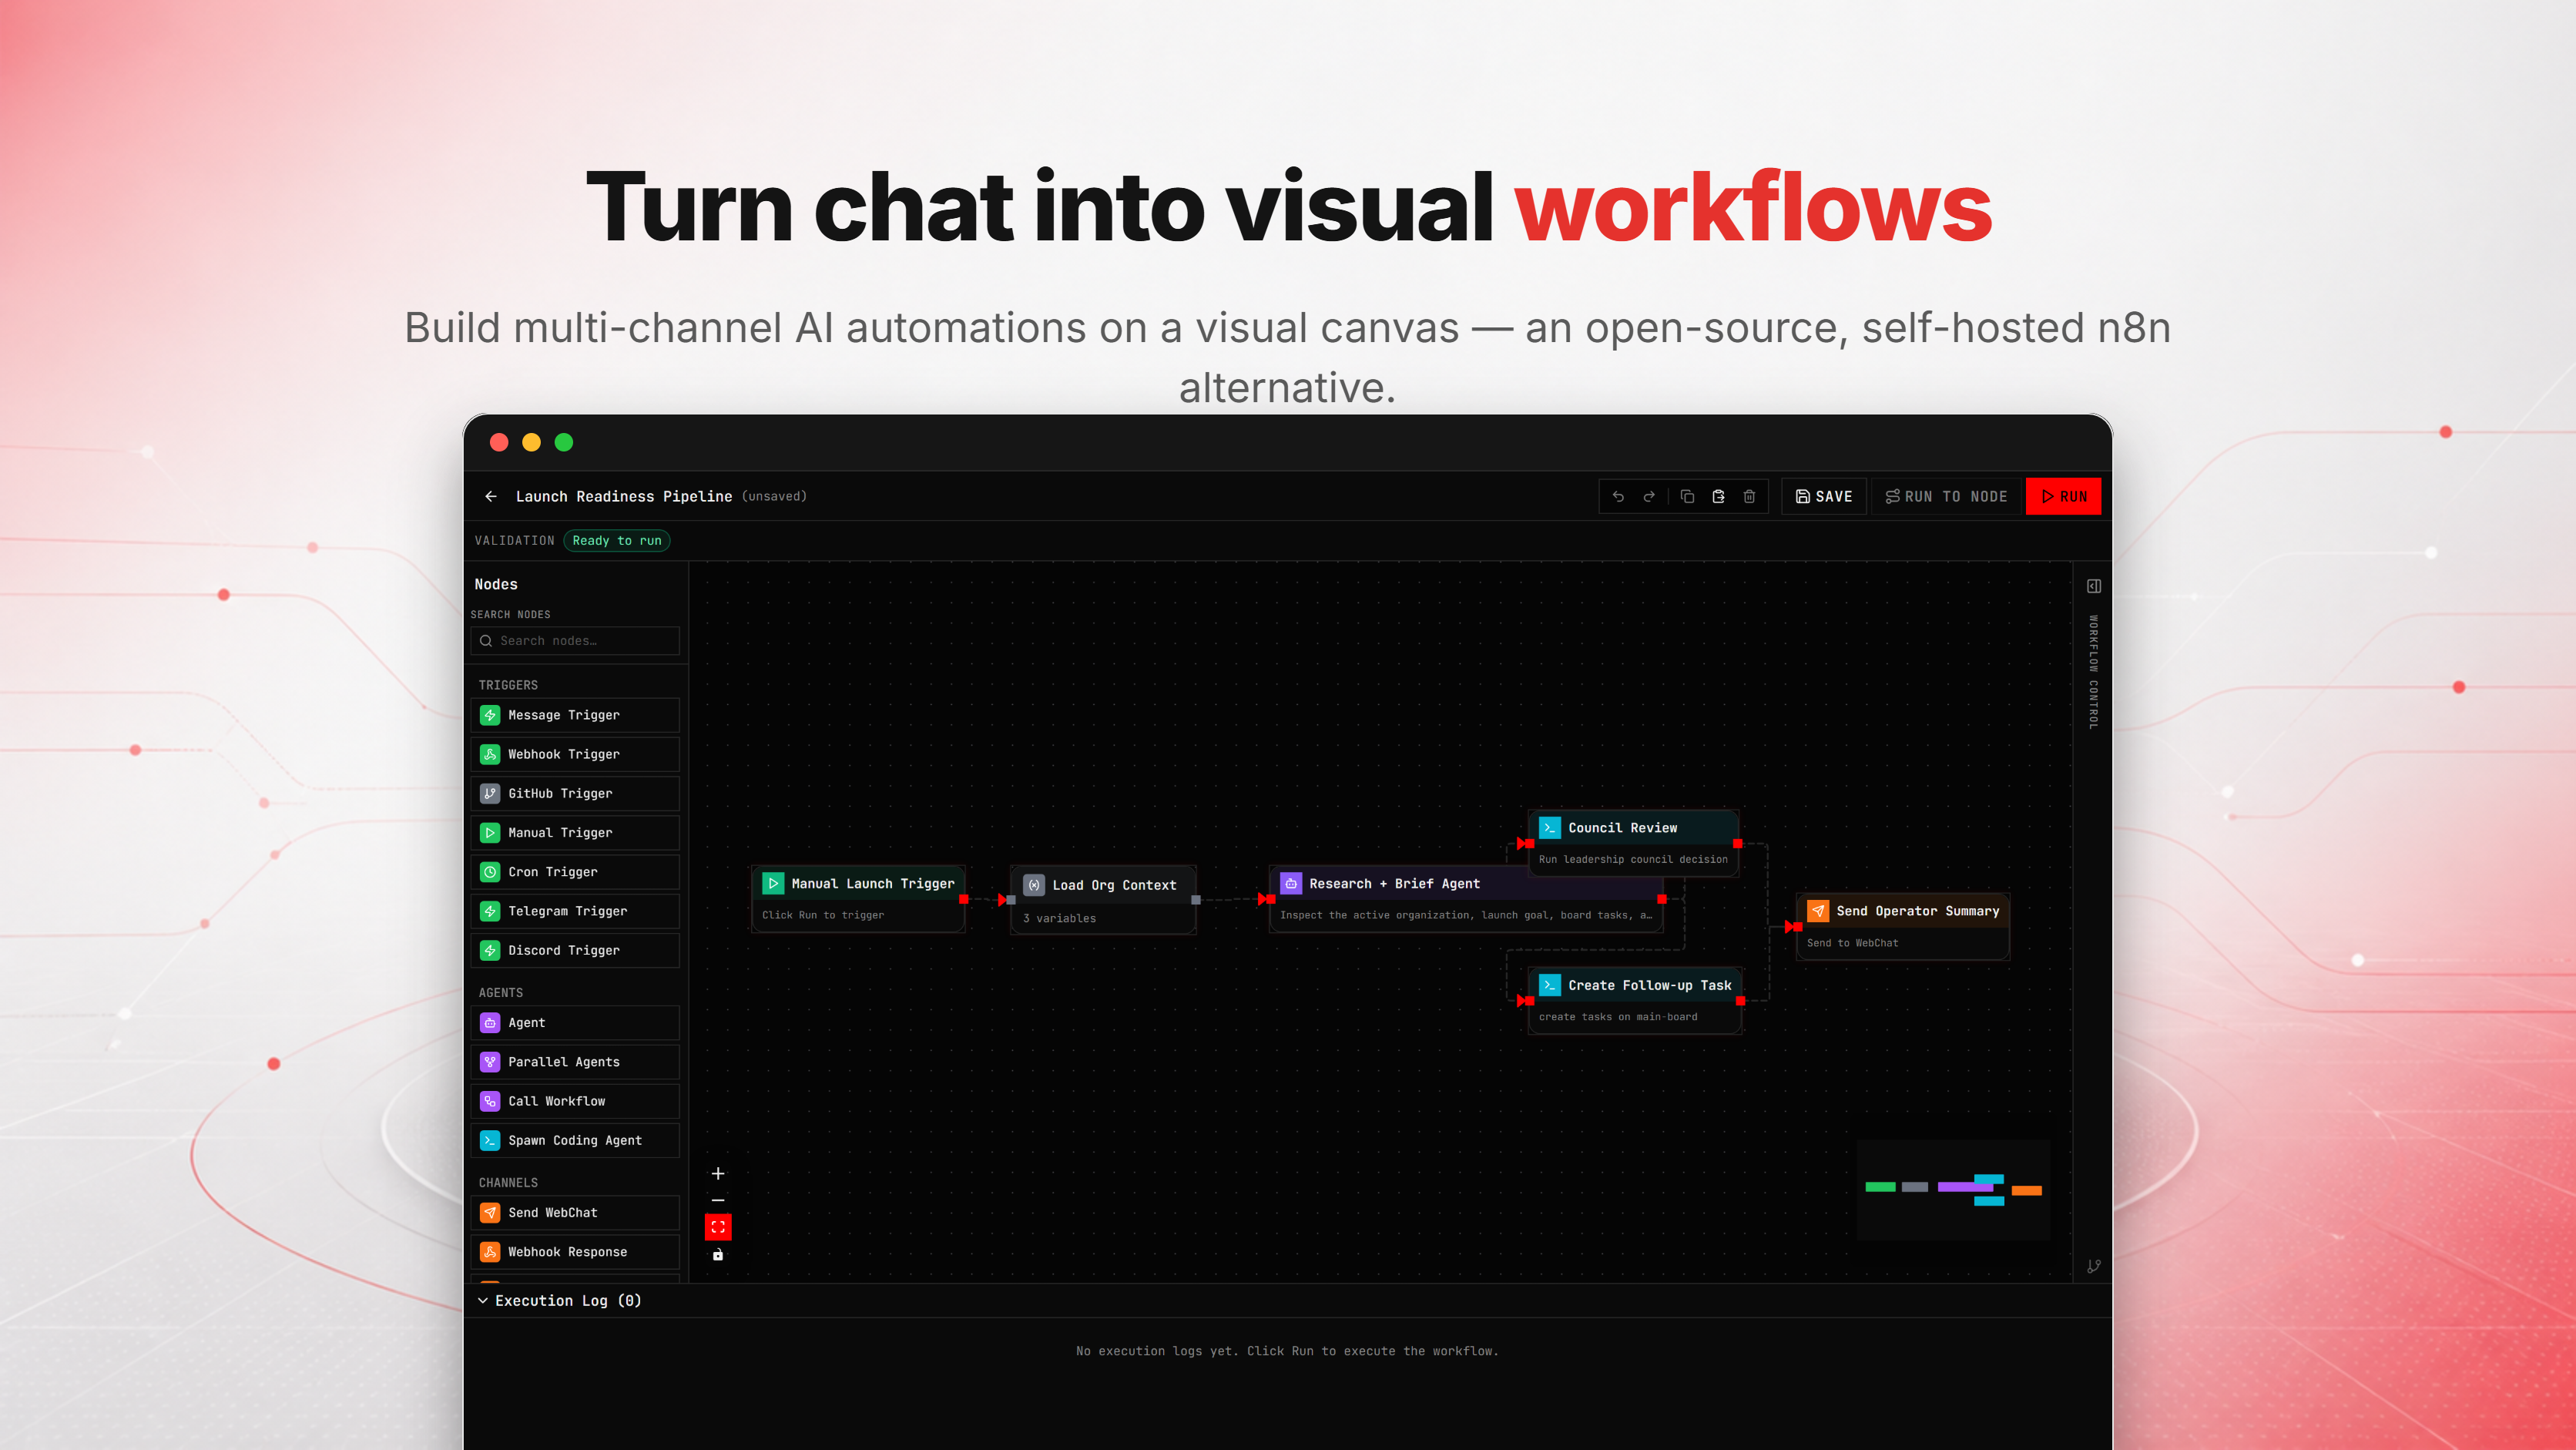Screen dimensions: 2576x1450
Task: Click output handle of Manual Launch Trigger node
Action: pos(964,899)
